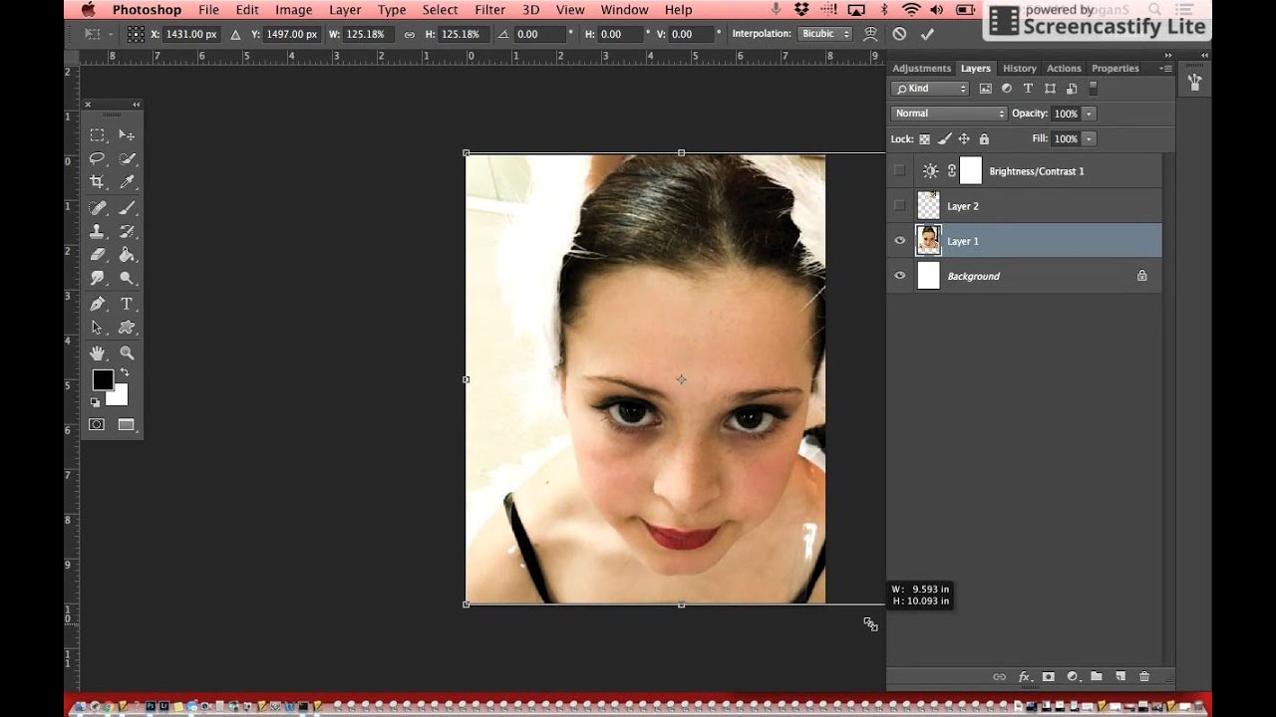Select the Hand tool
Screen dimensions: 1276x717
click(x=97, y=353)
